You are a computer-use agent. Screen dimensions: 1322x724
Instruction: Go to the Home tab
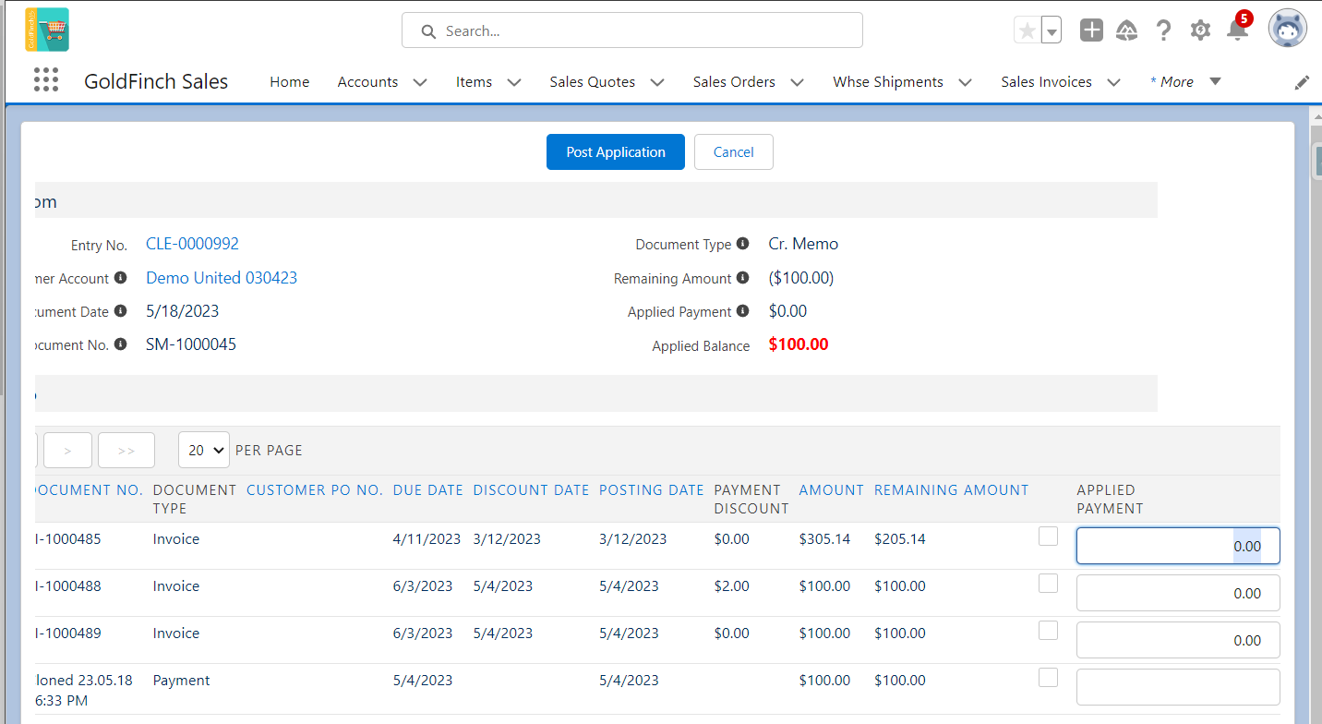(x=290, y=81)
